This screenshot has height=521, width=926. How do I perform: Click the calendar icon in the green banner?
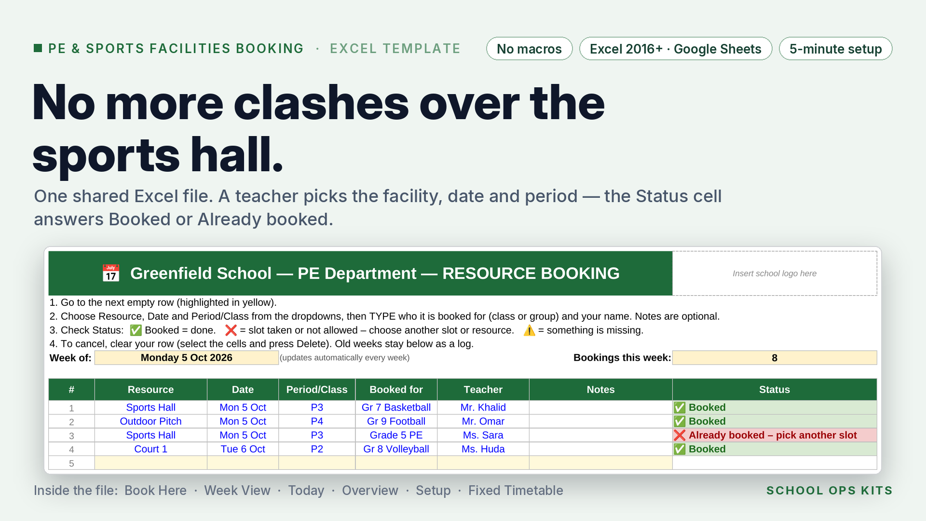point(111,273)
